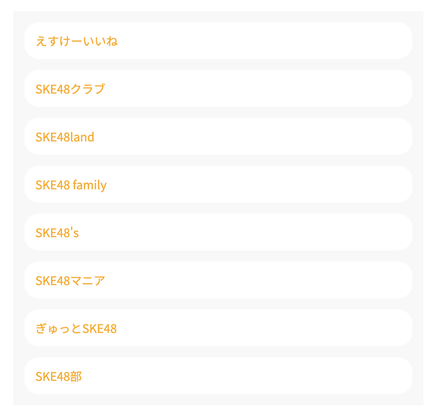Click the orange えすけーいいね text
The height and width of the screenshot is (414, 436).
77,41
